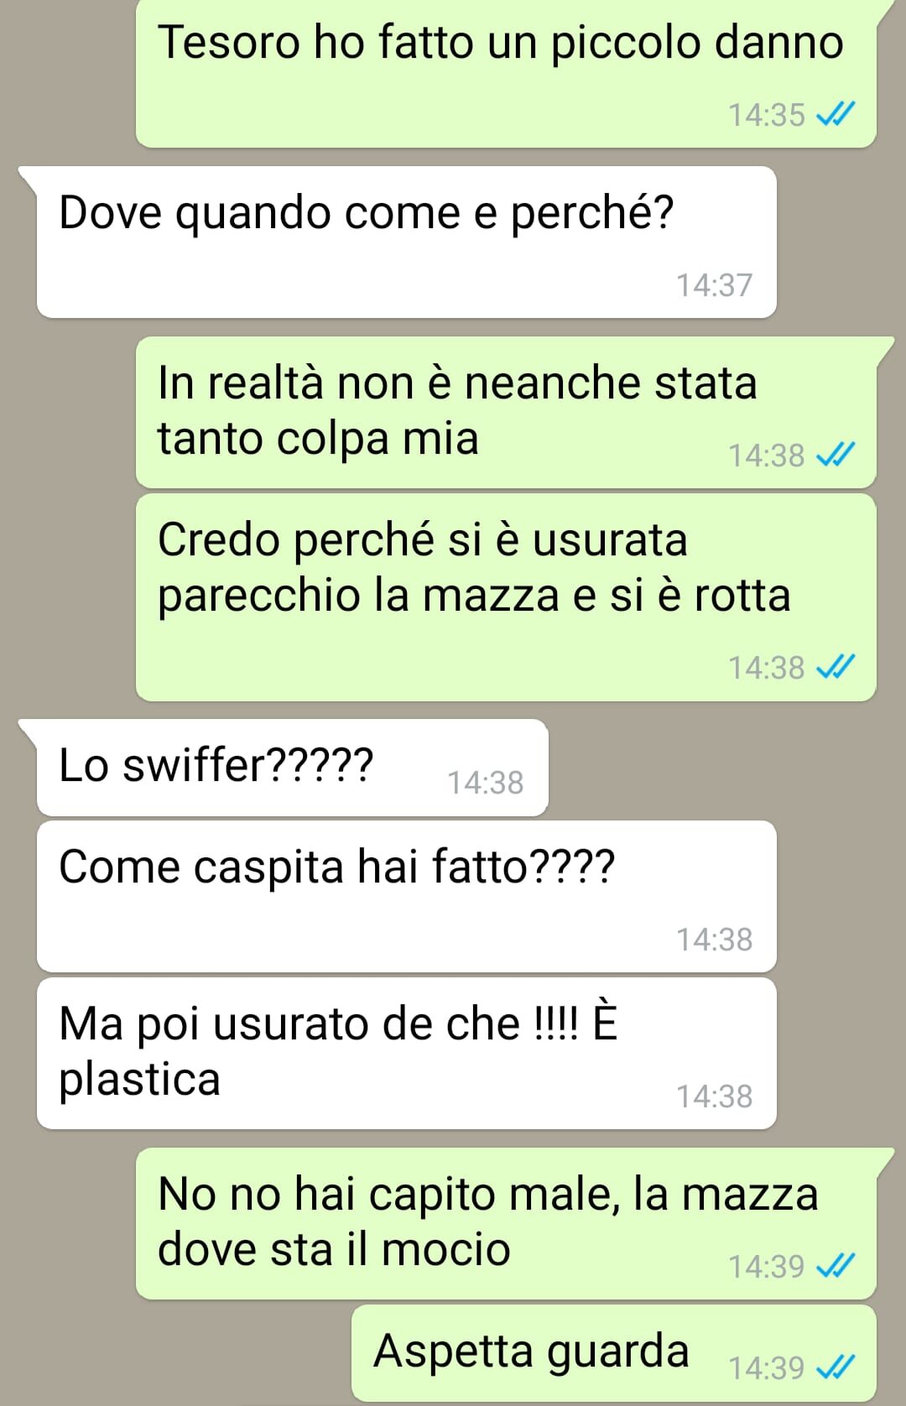Image resolution: width=906 pixels, height=1406 pixels.
Task: Select the 'Come caspita hai fatto????' bubble
Action: tap(406, 897)
